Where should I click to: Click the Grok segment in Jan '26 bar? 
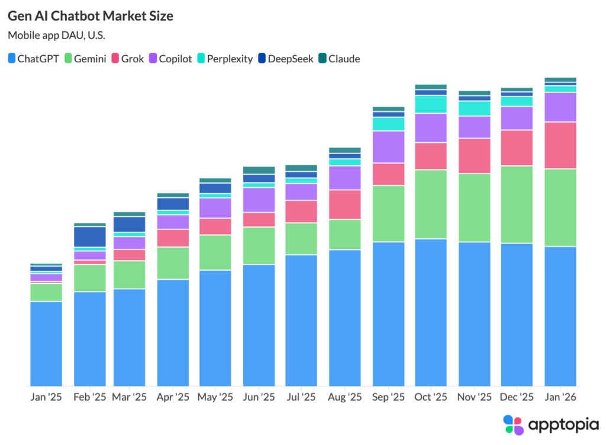pos(560,145)
